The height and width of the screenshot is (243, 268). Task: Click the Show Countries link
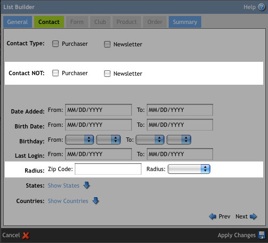tap(68, 201)
